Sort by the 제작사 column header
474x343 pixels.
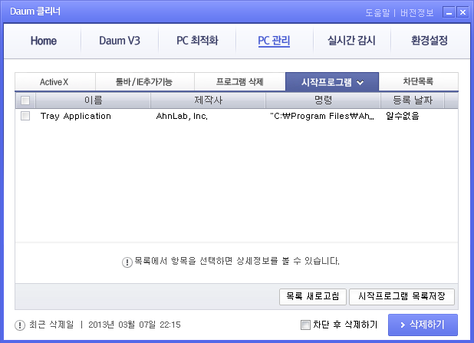208,101
